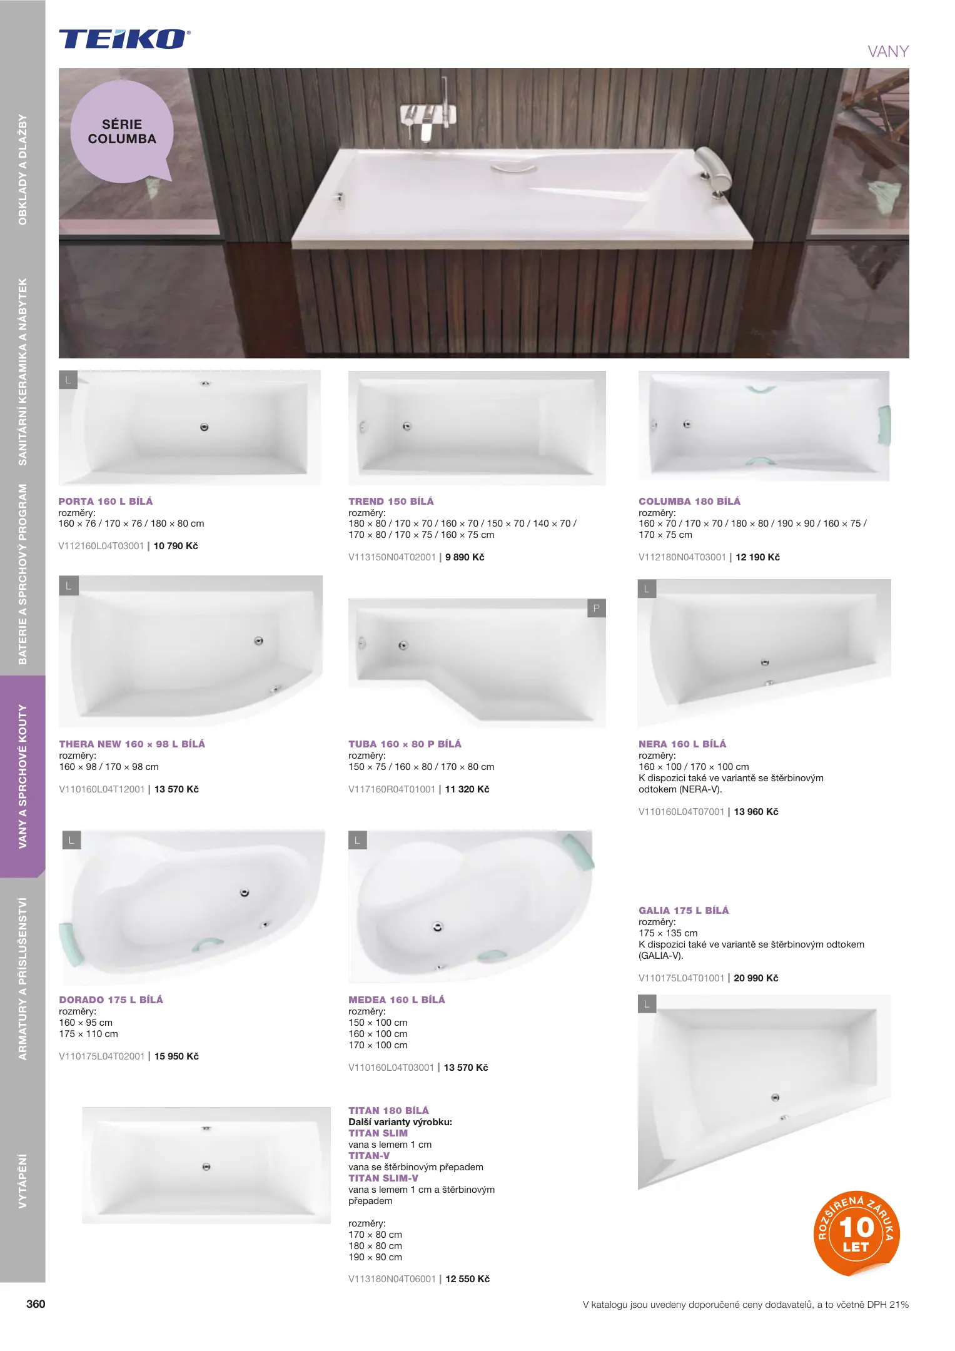Open the Sanitární keramika a nábytek side tab

tap(23, 372)
